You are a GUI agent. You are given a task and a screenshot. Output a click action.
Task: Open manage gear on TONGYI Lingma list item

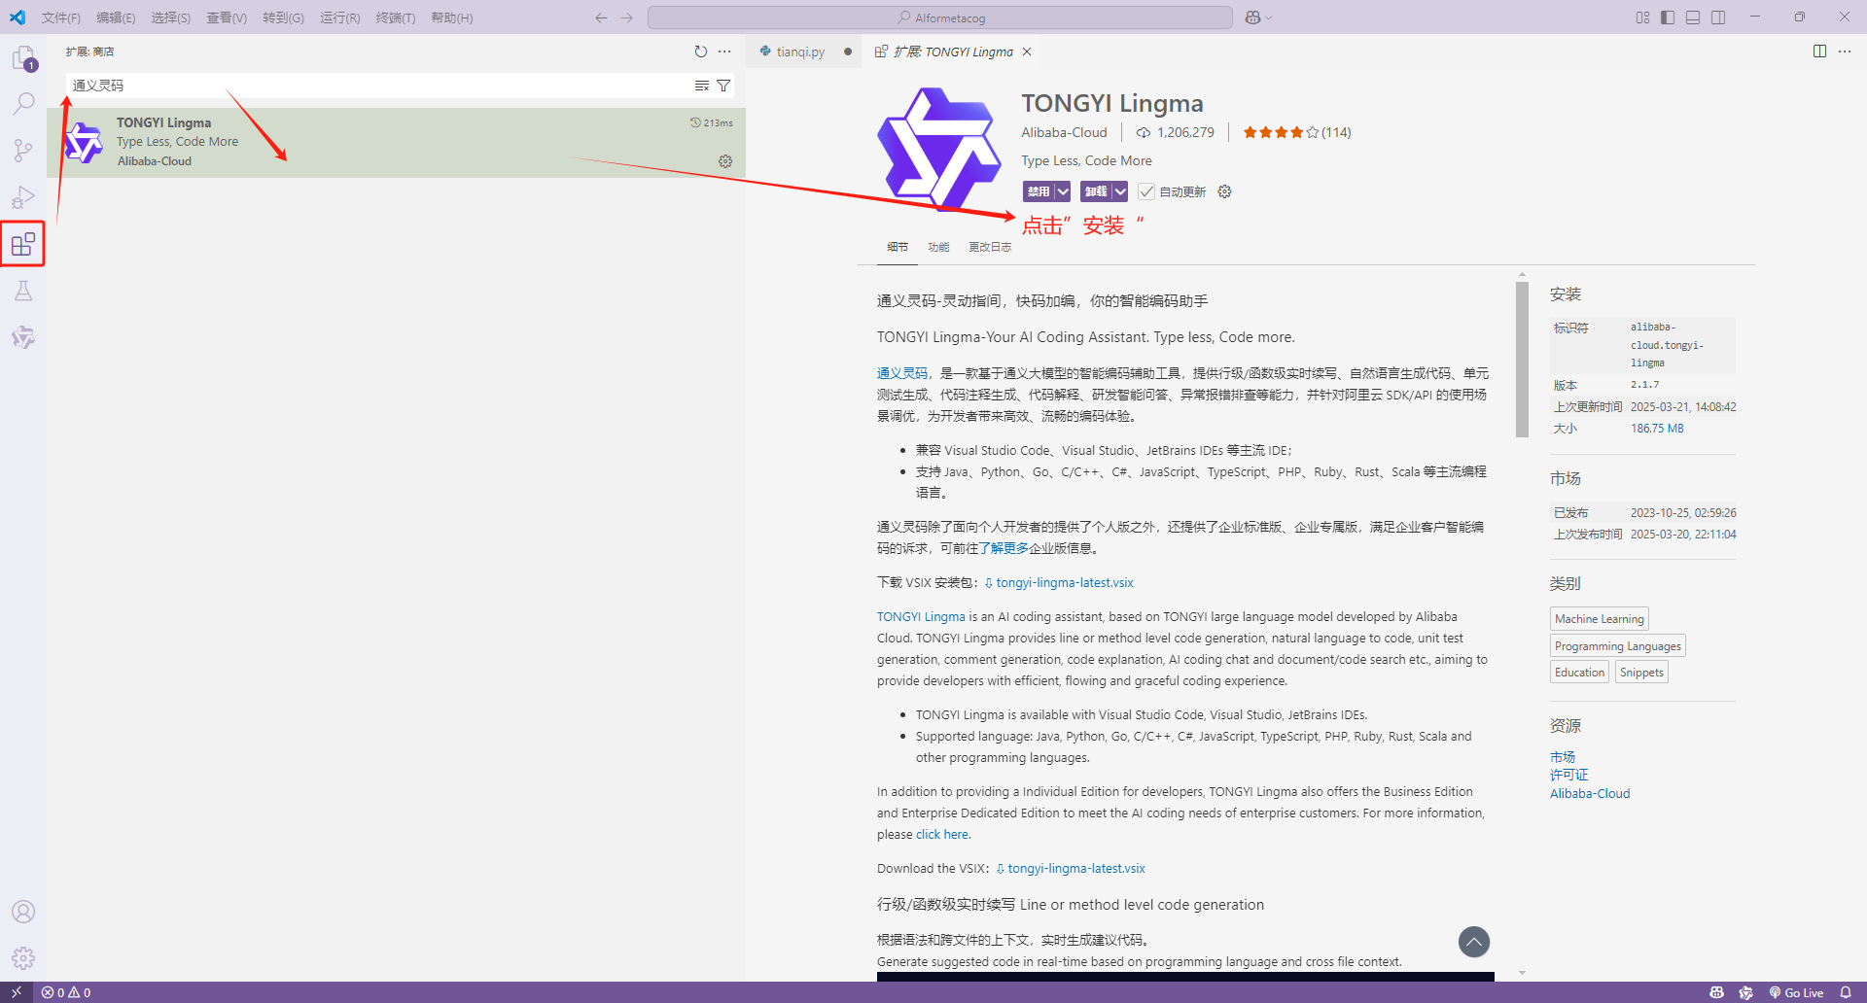pyautogui.click(x=725, y=161)
